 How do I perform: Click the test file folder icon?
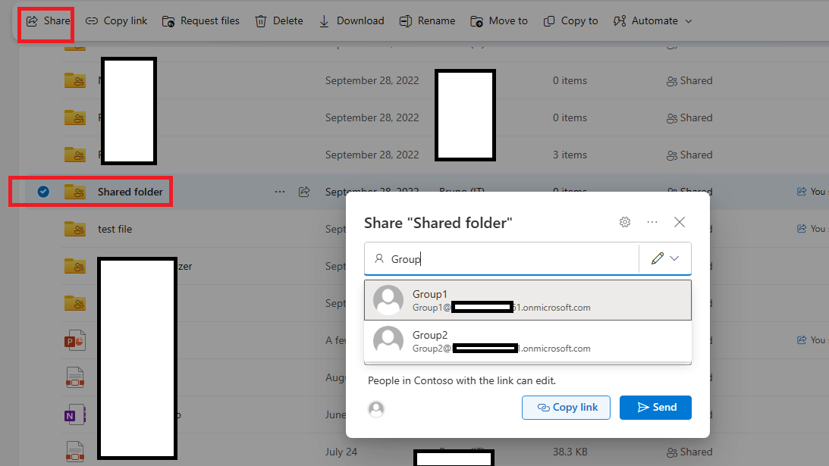point(75,229)
